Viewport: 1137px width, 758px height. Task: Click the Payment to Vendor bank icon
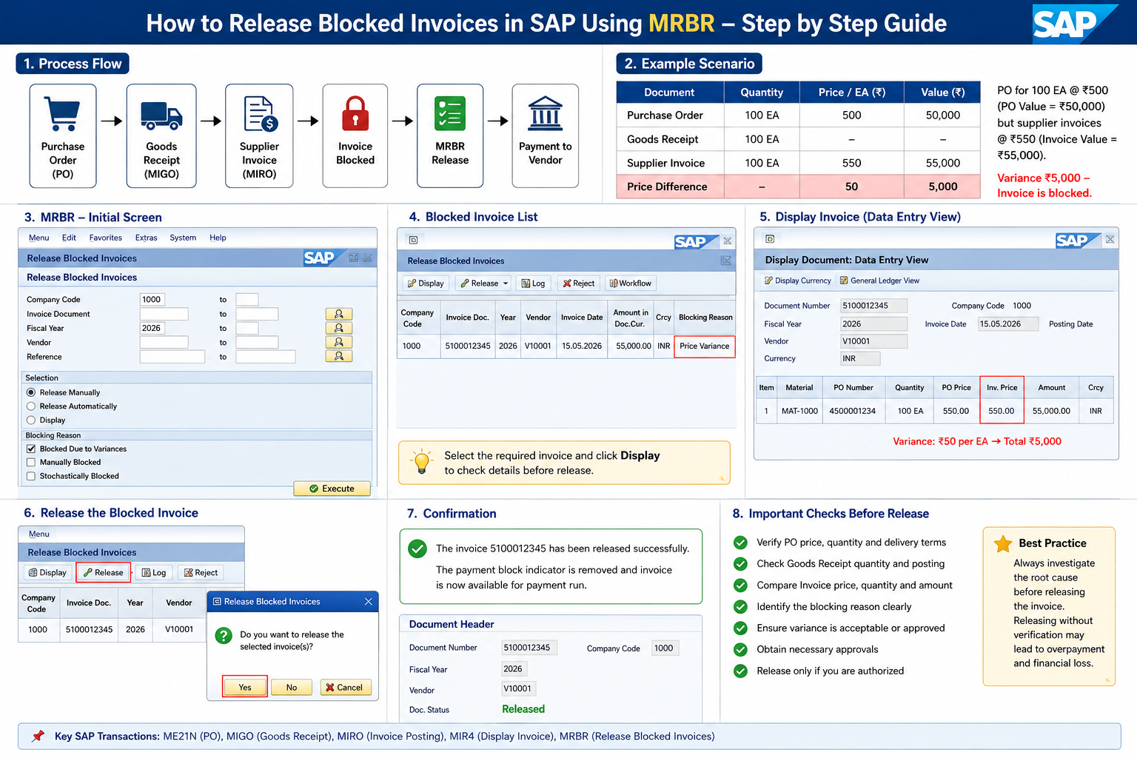click(x=546, y=113)
